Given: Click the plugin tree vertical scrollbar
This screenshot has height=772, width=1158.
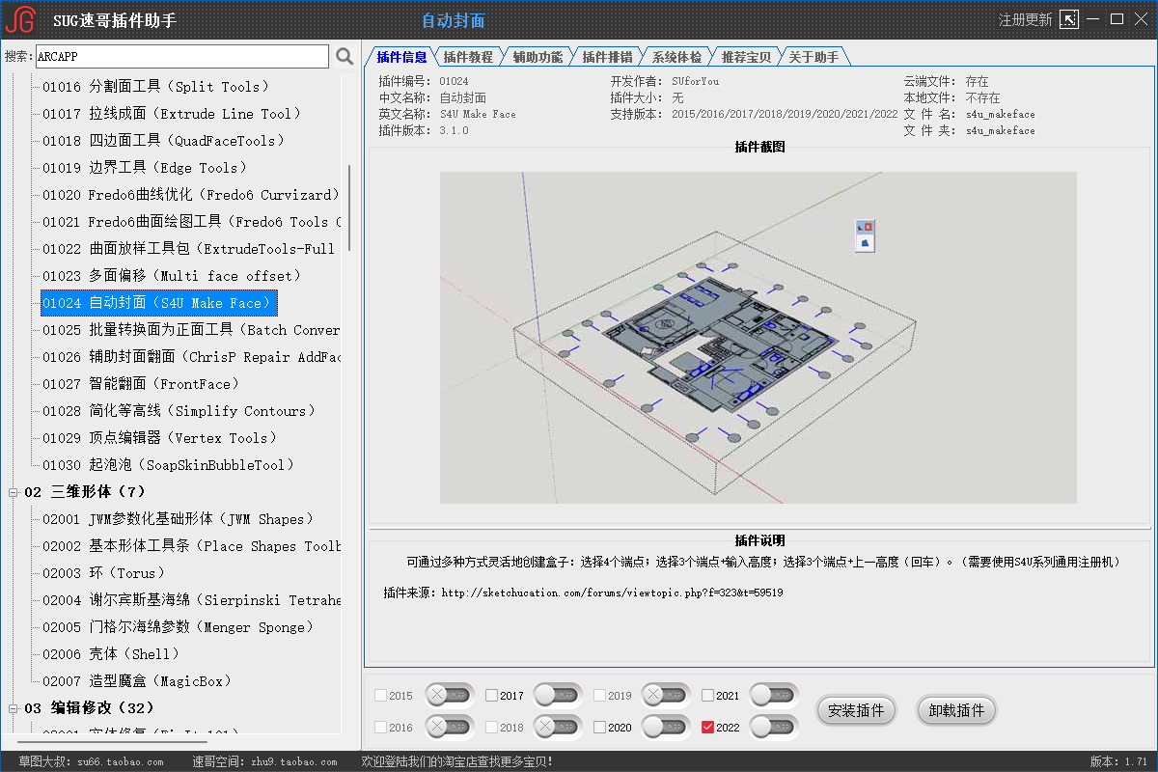Looking at the screenshot, I should pos(349,207).
